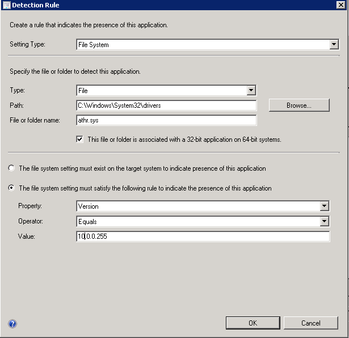Click the blue help question mark icon

12,324
